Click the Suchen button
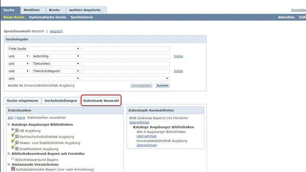Viewport: 306px width, 172px height. click(162, 85)
